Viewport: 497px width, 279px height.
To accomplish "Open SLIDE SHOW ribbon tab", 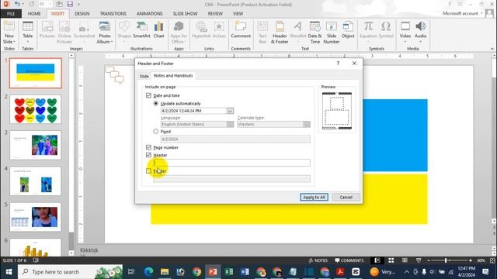I will (x=185, y=14).
